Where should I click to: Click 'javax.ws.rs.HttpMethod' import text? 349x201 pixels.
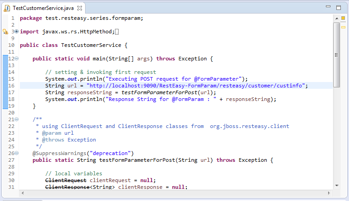[77, 32]
